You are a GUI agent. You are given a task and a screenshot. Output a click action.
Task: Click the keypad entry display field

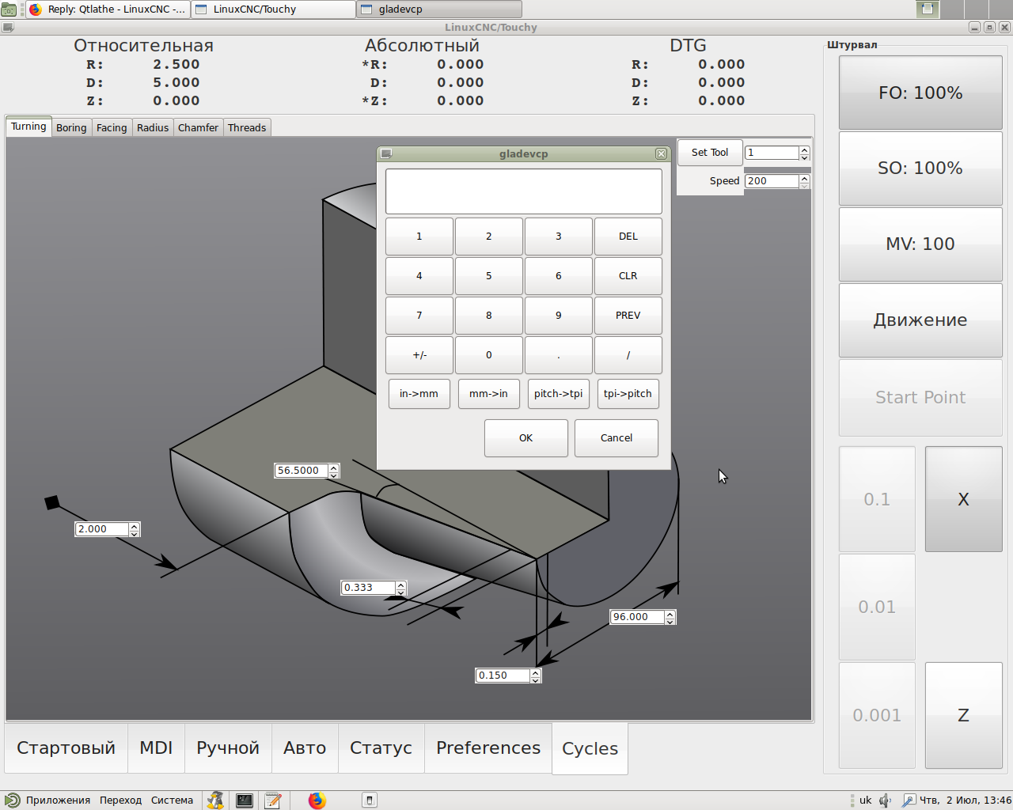(524, 191)
